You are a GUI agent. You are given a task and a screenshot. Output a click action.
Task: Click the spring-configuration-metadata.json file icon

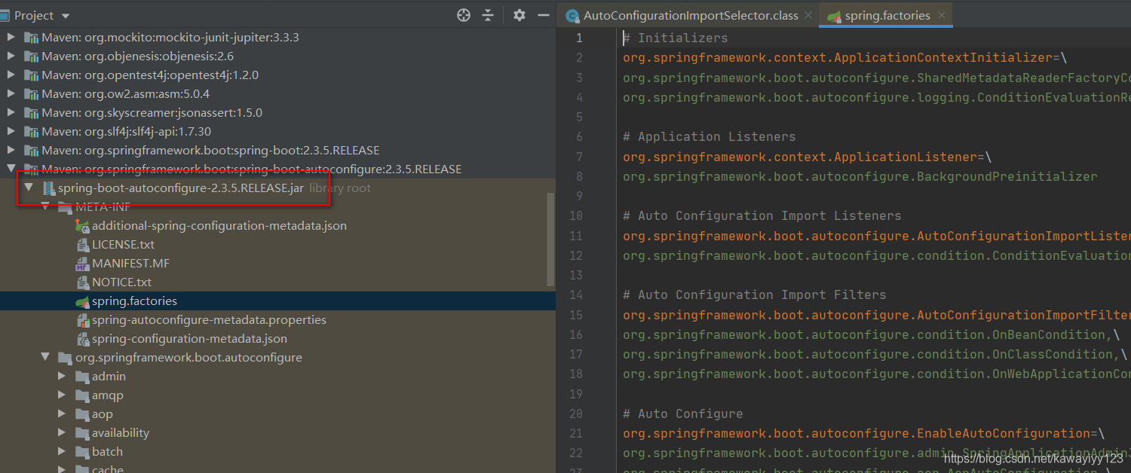pyautogui.click(x=82, y=338)
